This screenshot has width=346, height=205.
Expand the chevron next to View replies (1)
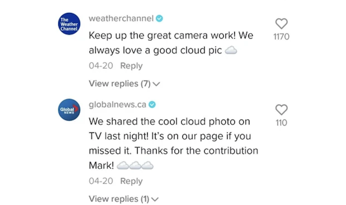click(155, 199)
